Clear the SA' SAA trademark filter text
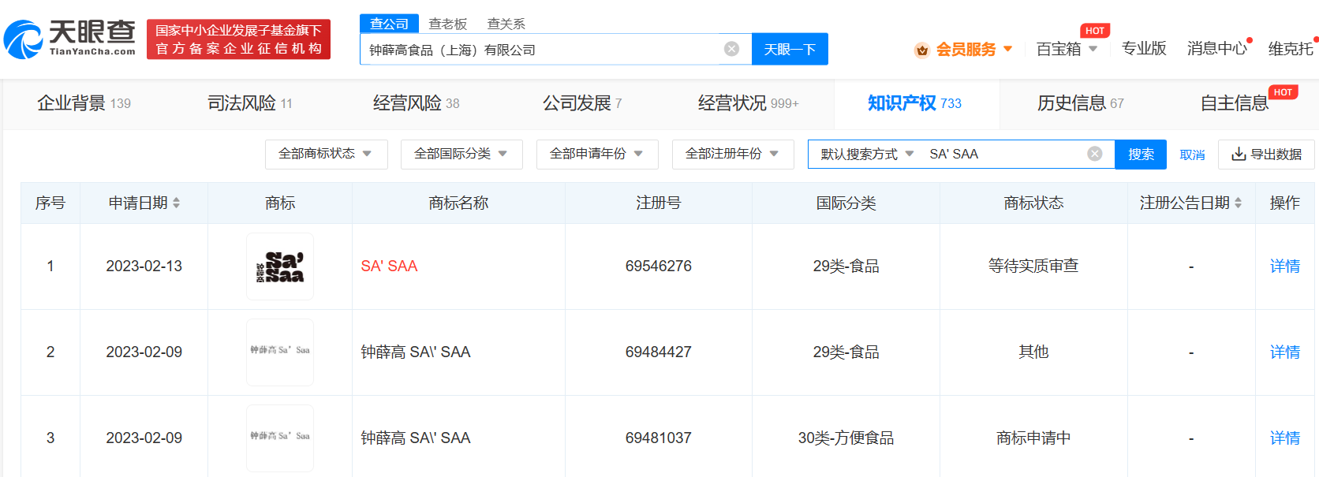This screenshot has width=1319, height=477. (x=1095, y=154)
